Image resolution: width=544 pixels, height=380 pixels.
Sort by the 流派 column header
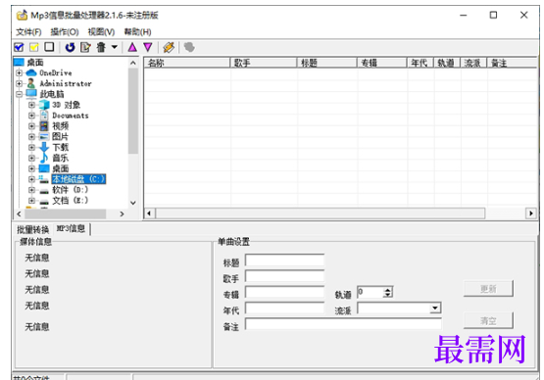click(473, 63)
